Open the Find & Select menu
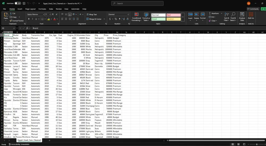The height and width of the screenshot is (146, 266). (233, 17)
